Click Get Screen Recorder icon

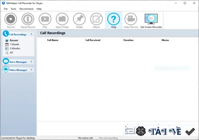point(151,19)
